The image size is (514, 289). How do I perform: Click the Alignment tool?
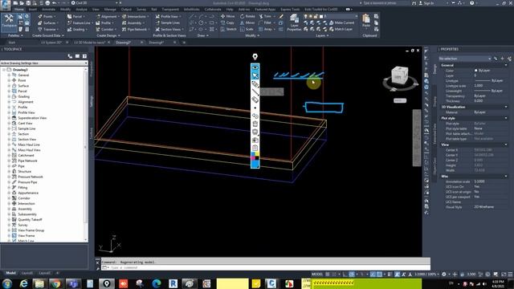(x=107, y=16)
